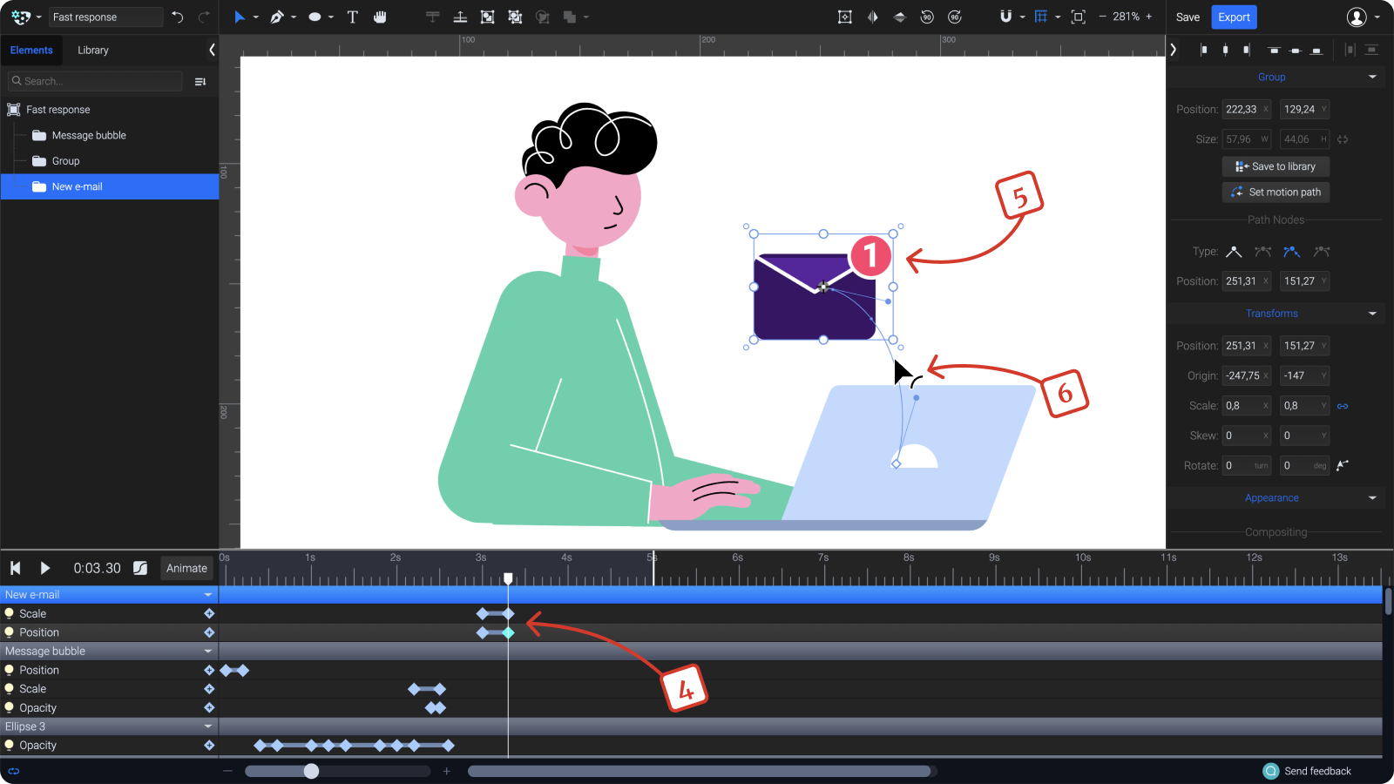Open the Appearance section dropdown

click(x=1372, y=497)
